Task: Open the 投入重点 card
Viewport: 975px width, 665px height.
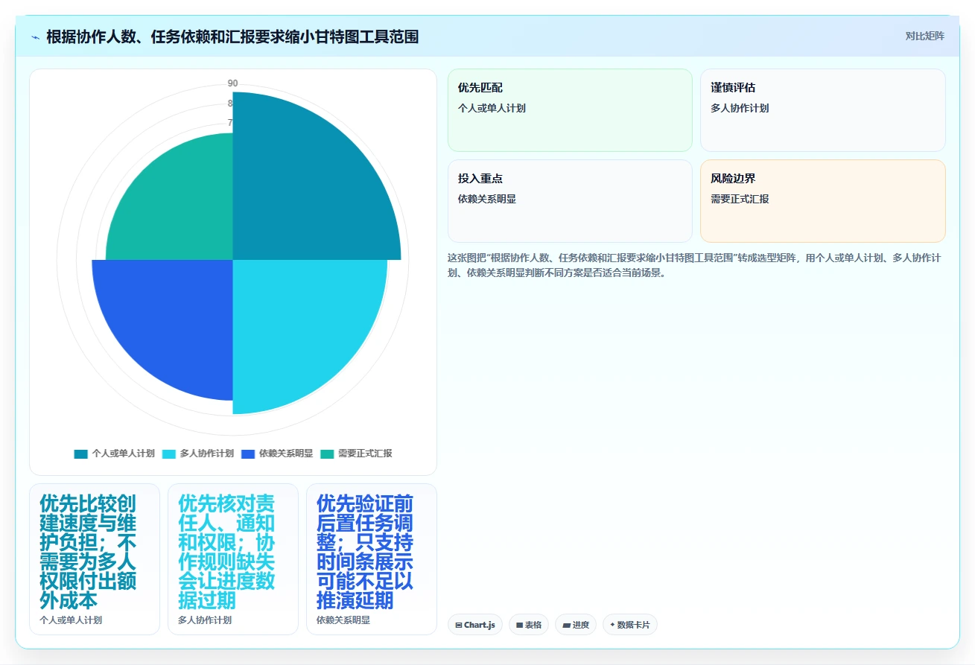Action: 570,201
